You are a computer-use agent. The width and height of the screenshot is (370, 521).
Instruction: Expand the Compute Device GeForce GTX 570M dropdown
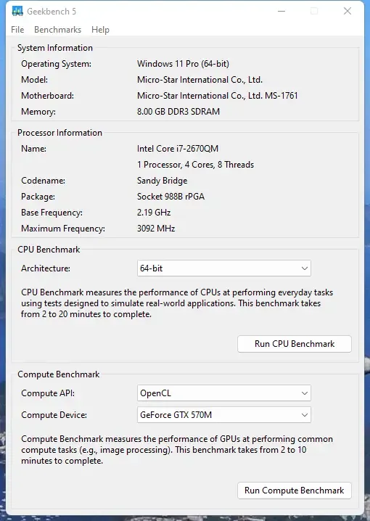click(224, 414)
